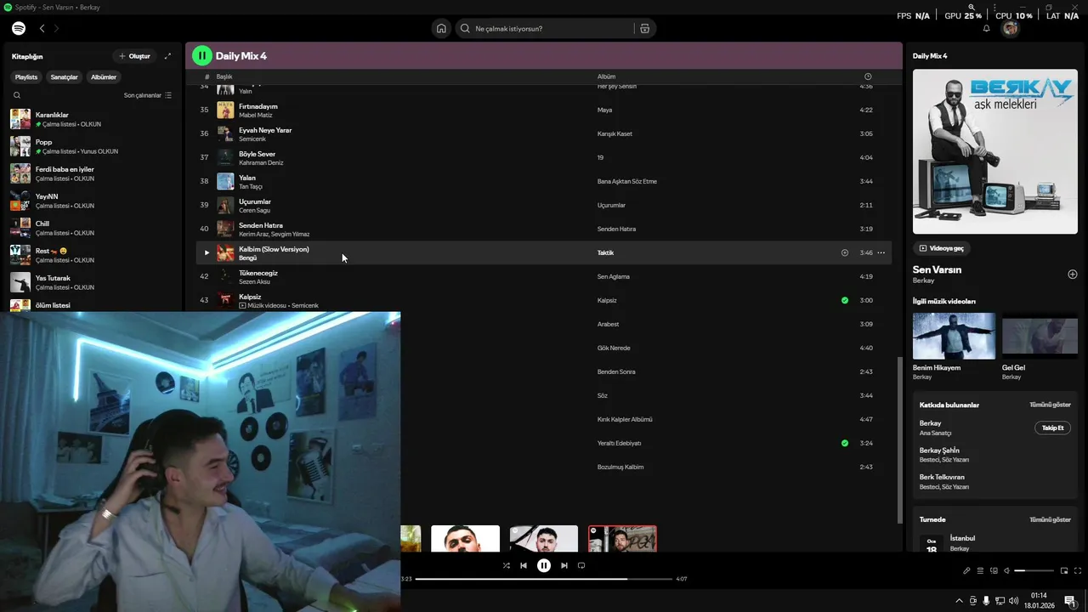Adjust the Spotify volume slider

[x=1034, y=570]
